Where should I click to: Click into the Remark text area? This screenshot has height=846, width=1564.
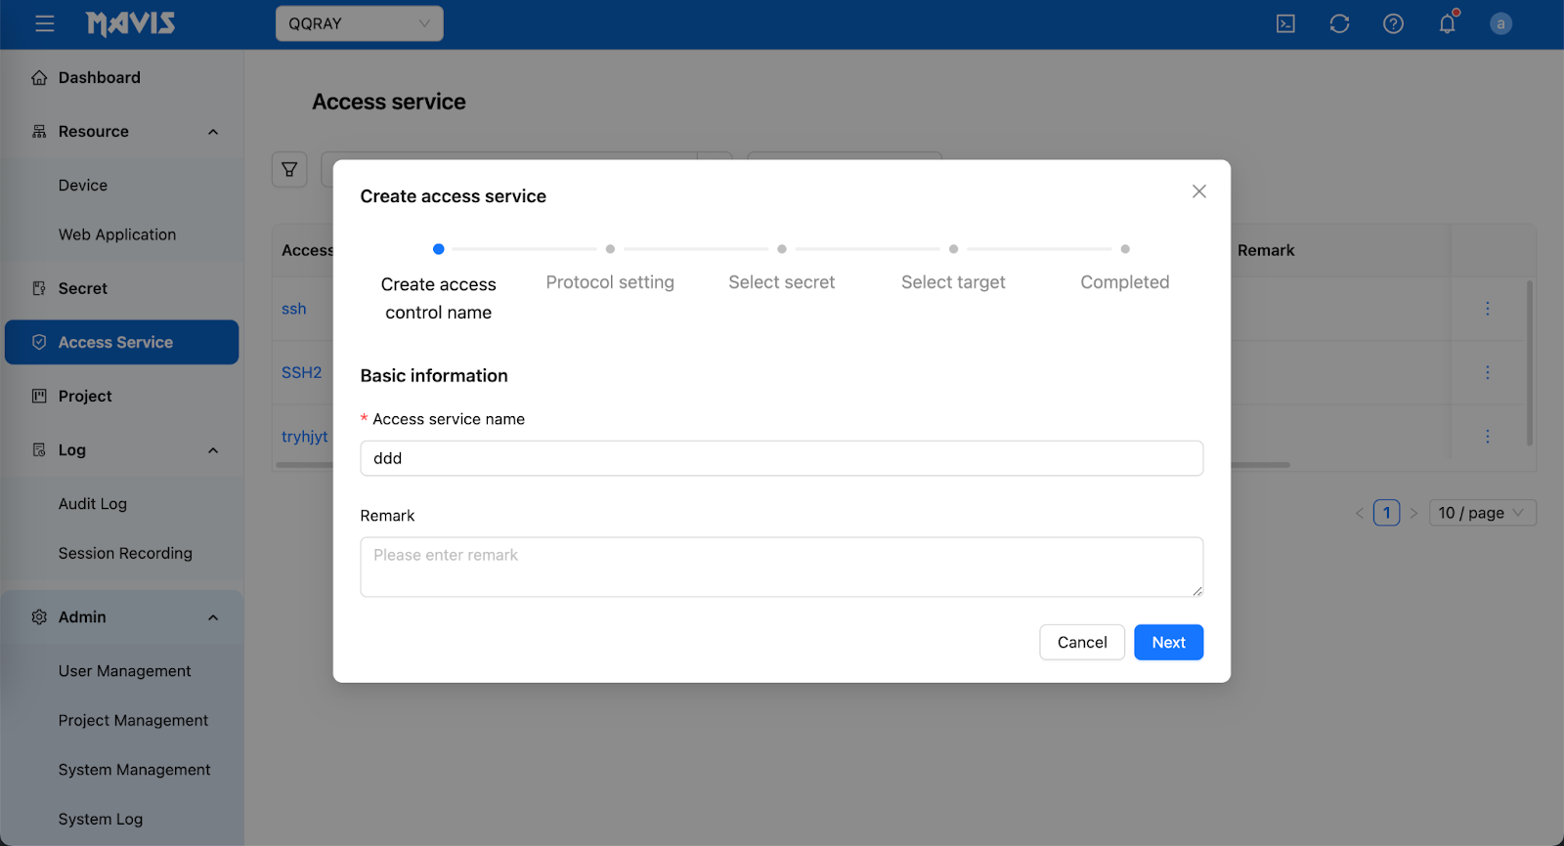[x=781, y=567]
